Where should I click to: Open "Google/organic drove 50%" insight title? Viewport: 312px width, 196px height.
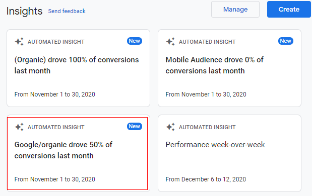[64, 150]
